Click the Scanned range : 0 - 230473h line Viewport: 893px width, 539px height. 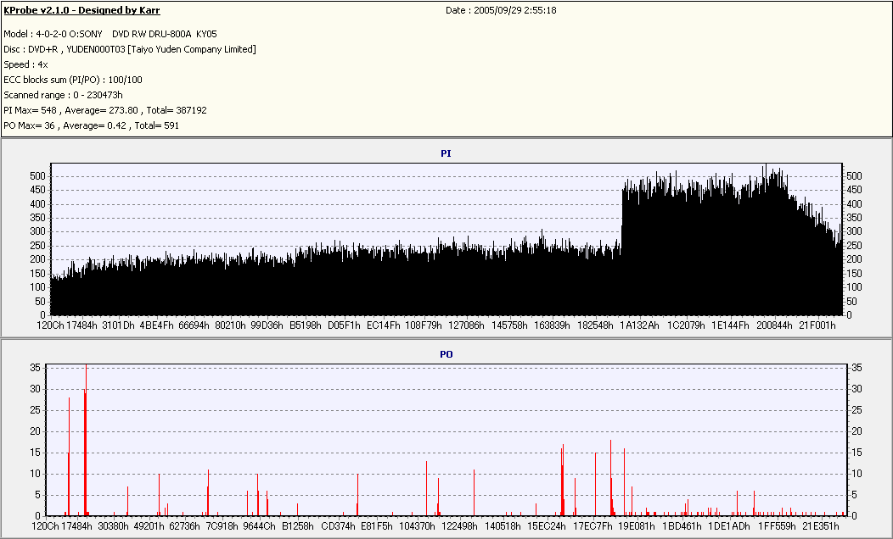63,96
